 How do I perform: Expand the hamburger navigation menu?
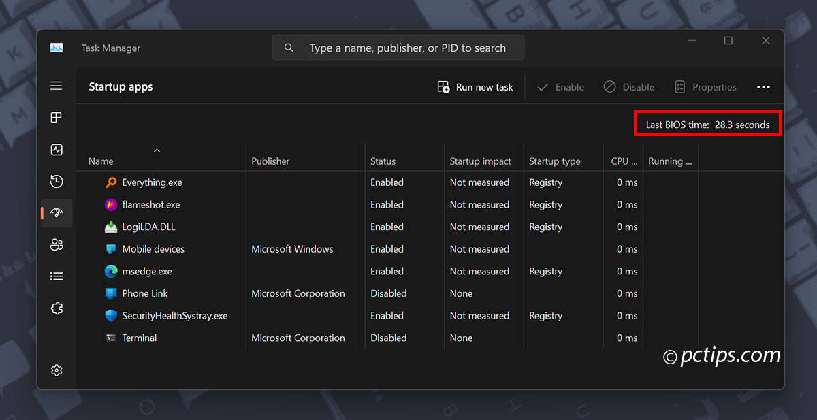click(x=57, y=86)
